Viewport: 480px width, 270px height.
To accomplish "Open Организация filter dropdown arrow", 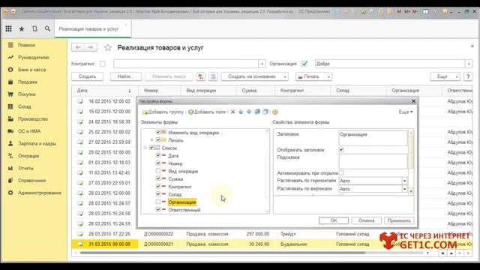I will pos(469,64).
